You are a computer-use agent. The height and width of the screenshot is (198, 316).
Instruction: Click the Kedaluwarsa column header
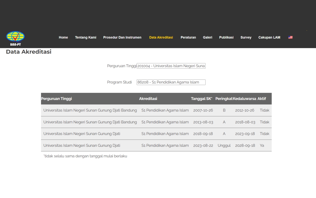[x=244, y=99]
